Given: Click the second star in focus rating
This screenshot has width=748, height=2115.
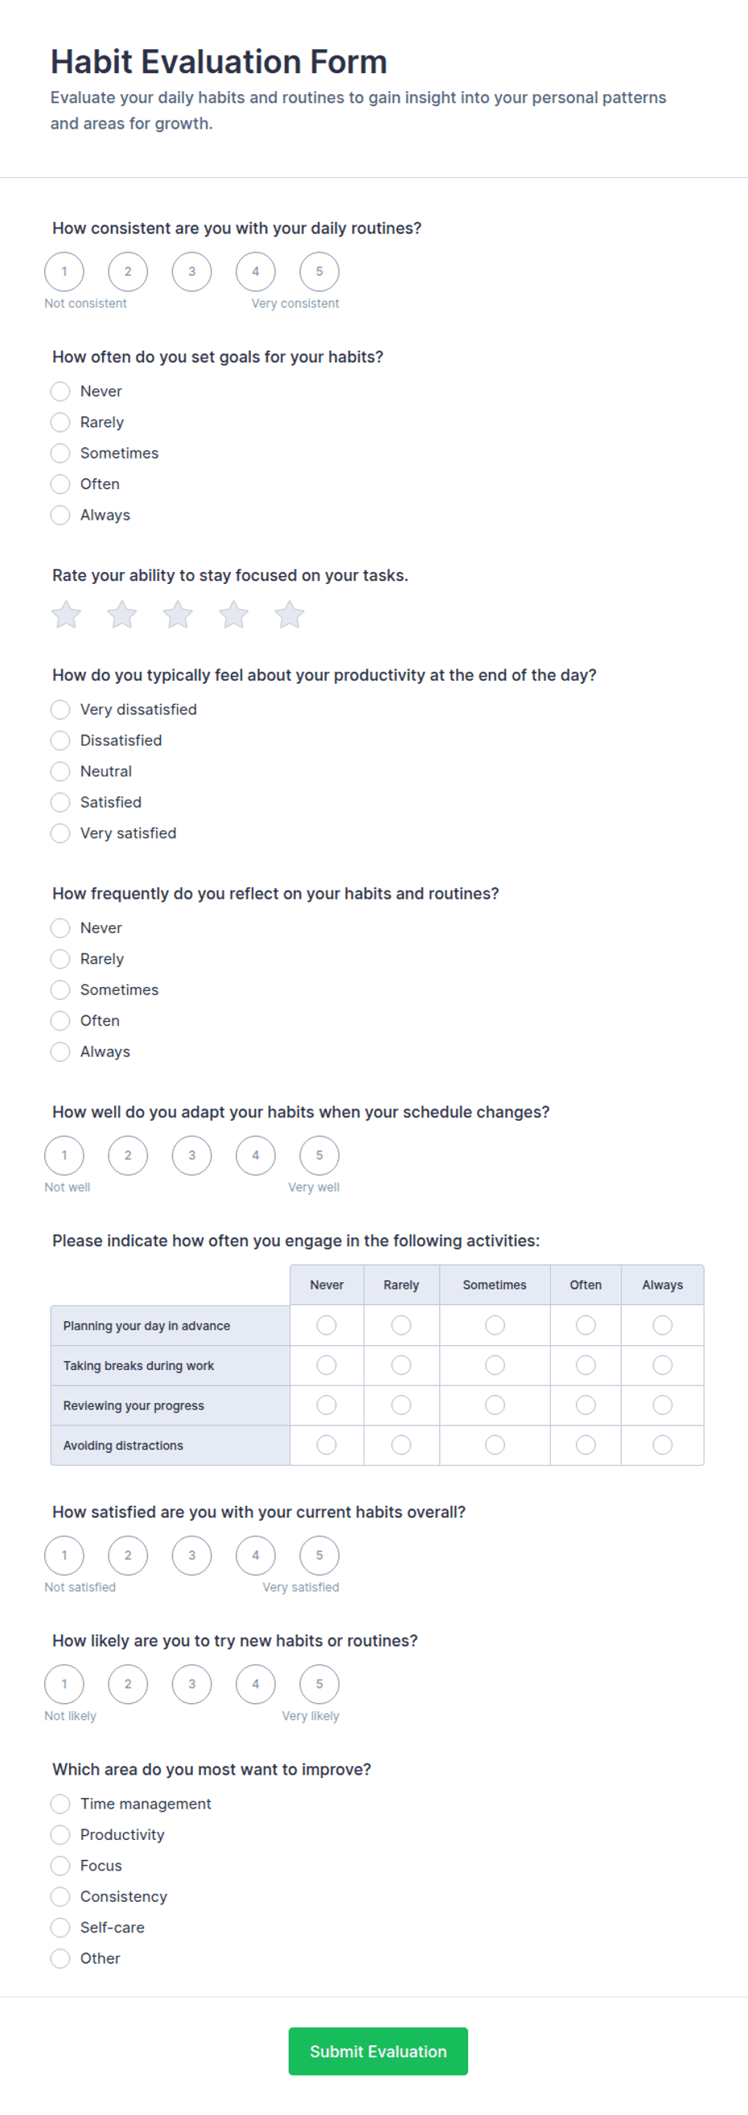Looking at the screenshot, I should pyautogui.click(x=122, y=614).
